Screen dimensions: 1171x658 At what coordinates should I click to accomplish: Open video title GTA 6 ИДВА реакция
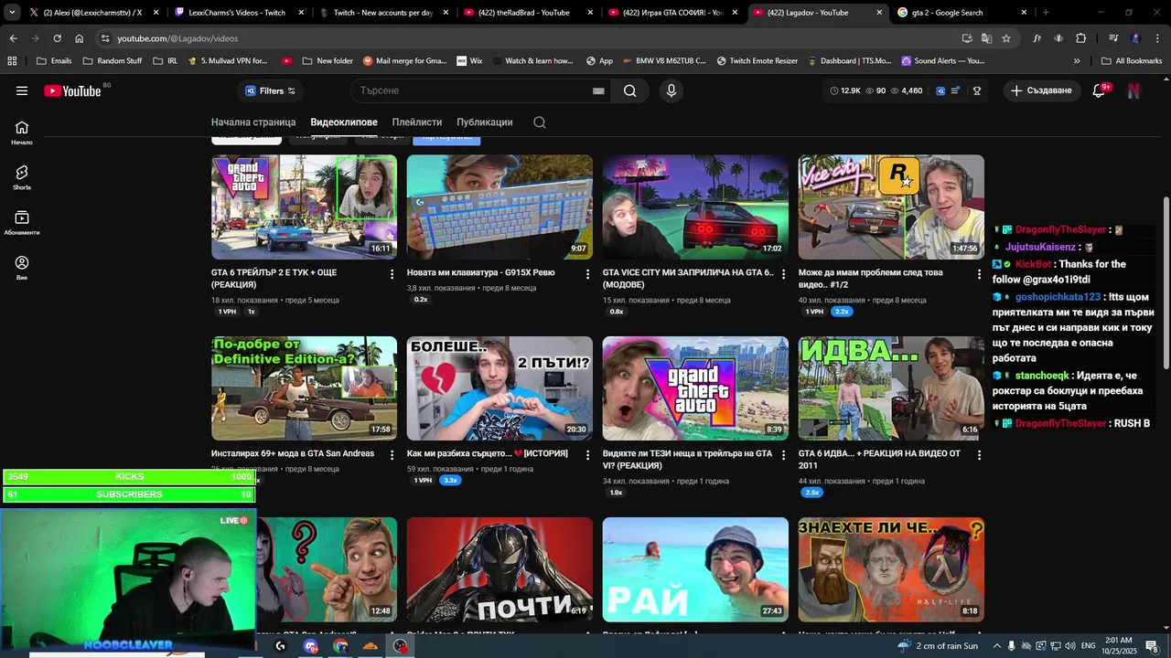(x=879, y=460)
